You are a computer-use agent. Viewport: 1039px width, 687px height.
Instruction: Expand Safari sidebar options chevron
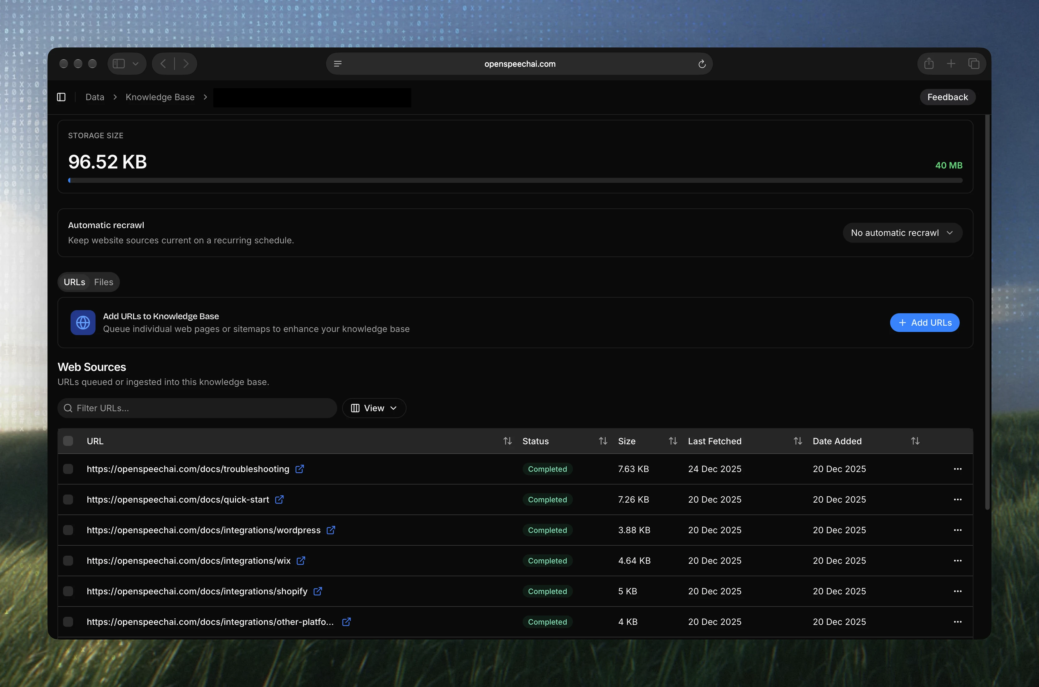[x=135, y=64]
